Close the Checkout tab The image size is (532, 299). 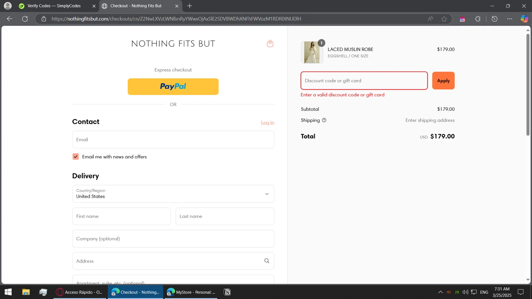point(177,6)
